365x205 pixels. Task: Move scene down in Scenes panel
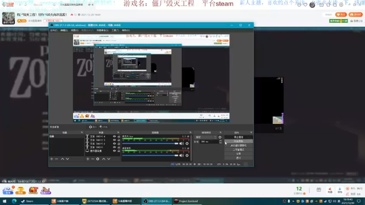[68, 159]
